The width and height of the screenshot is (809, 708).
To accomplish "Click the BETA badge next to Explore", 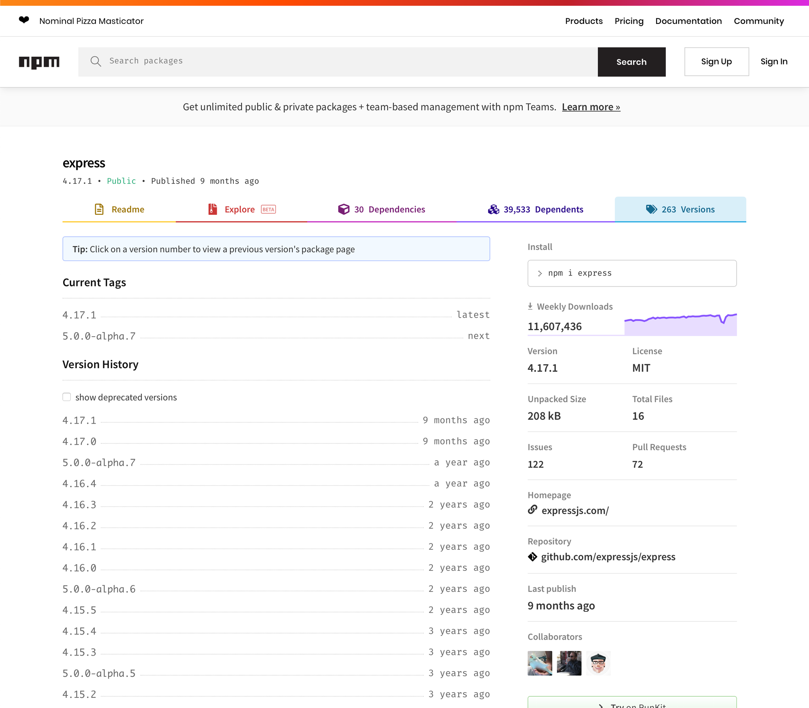I will (268, 210).
